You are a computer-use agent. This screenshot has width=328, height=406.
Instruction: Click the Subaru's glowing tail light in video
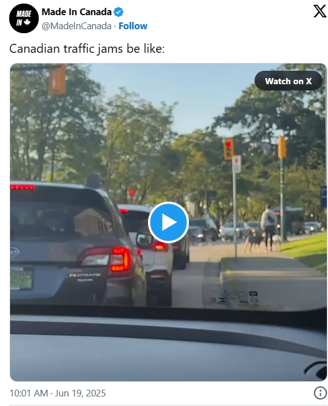(x=121, y=259)
